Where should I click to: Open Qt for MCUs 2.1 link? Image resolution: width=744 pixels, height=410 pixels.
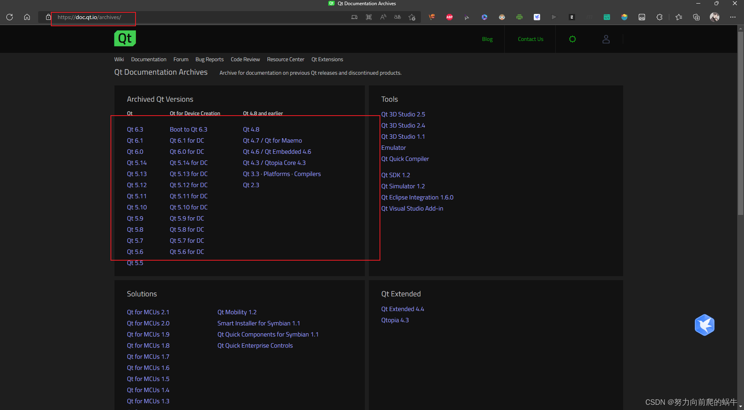coord(148,312)
